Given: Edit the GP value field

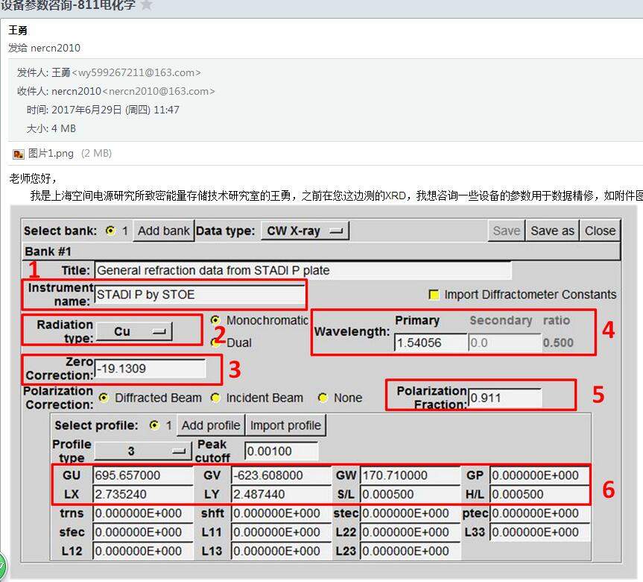Looking at the screenshot, I should click(x=539, y=475).
